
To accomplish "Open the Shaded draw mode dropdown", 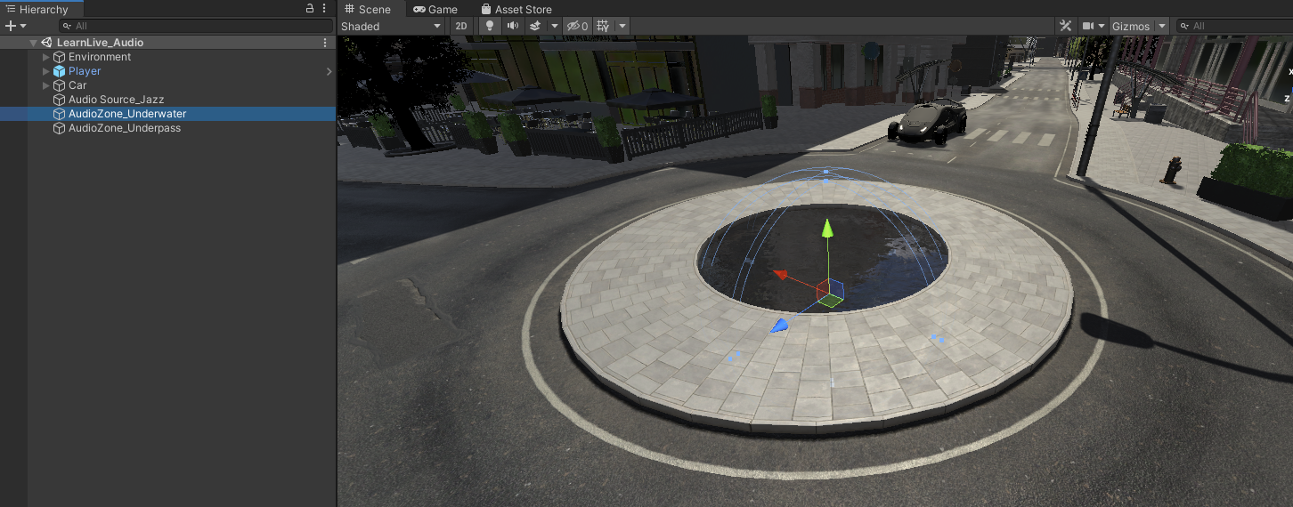I will point(392,26).
